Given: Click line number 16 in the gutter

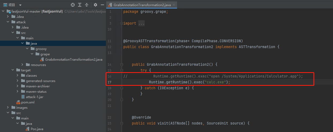Looking at the screenshot, I should (x=110, y=76).
